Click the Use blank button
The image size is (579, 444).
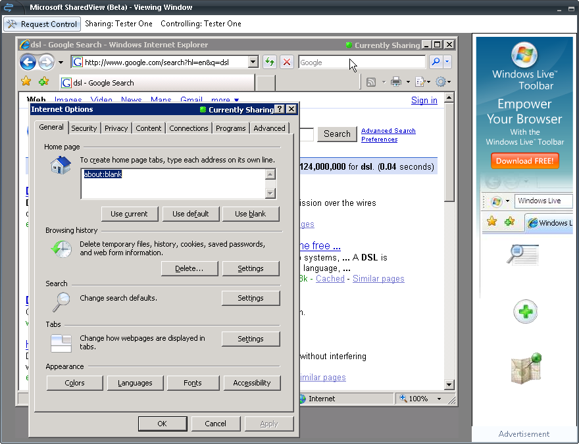click(251, 214)
